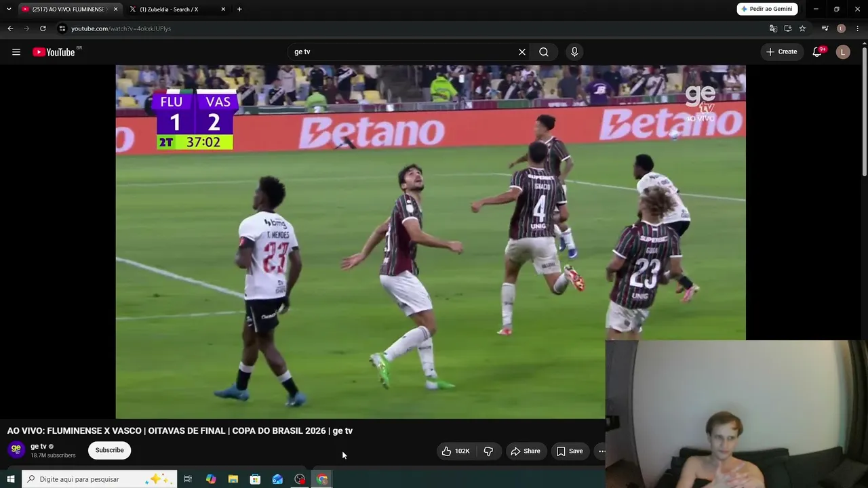Save the video to a playlist
This screenshot has width=868, height=488.
570,451
